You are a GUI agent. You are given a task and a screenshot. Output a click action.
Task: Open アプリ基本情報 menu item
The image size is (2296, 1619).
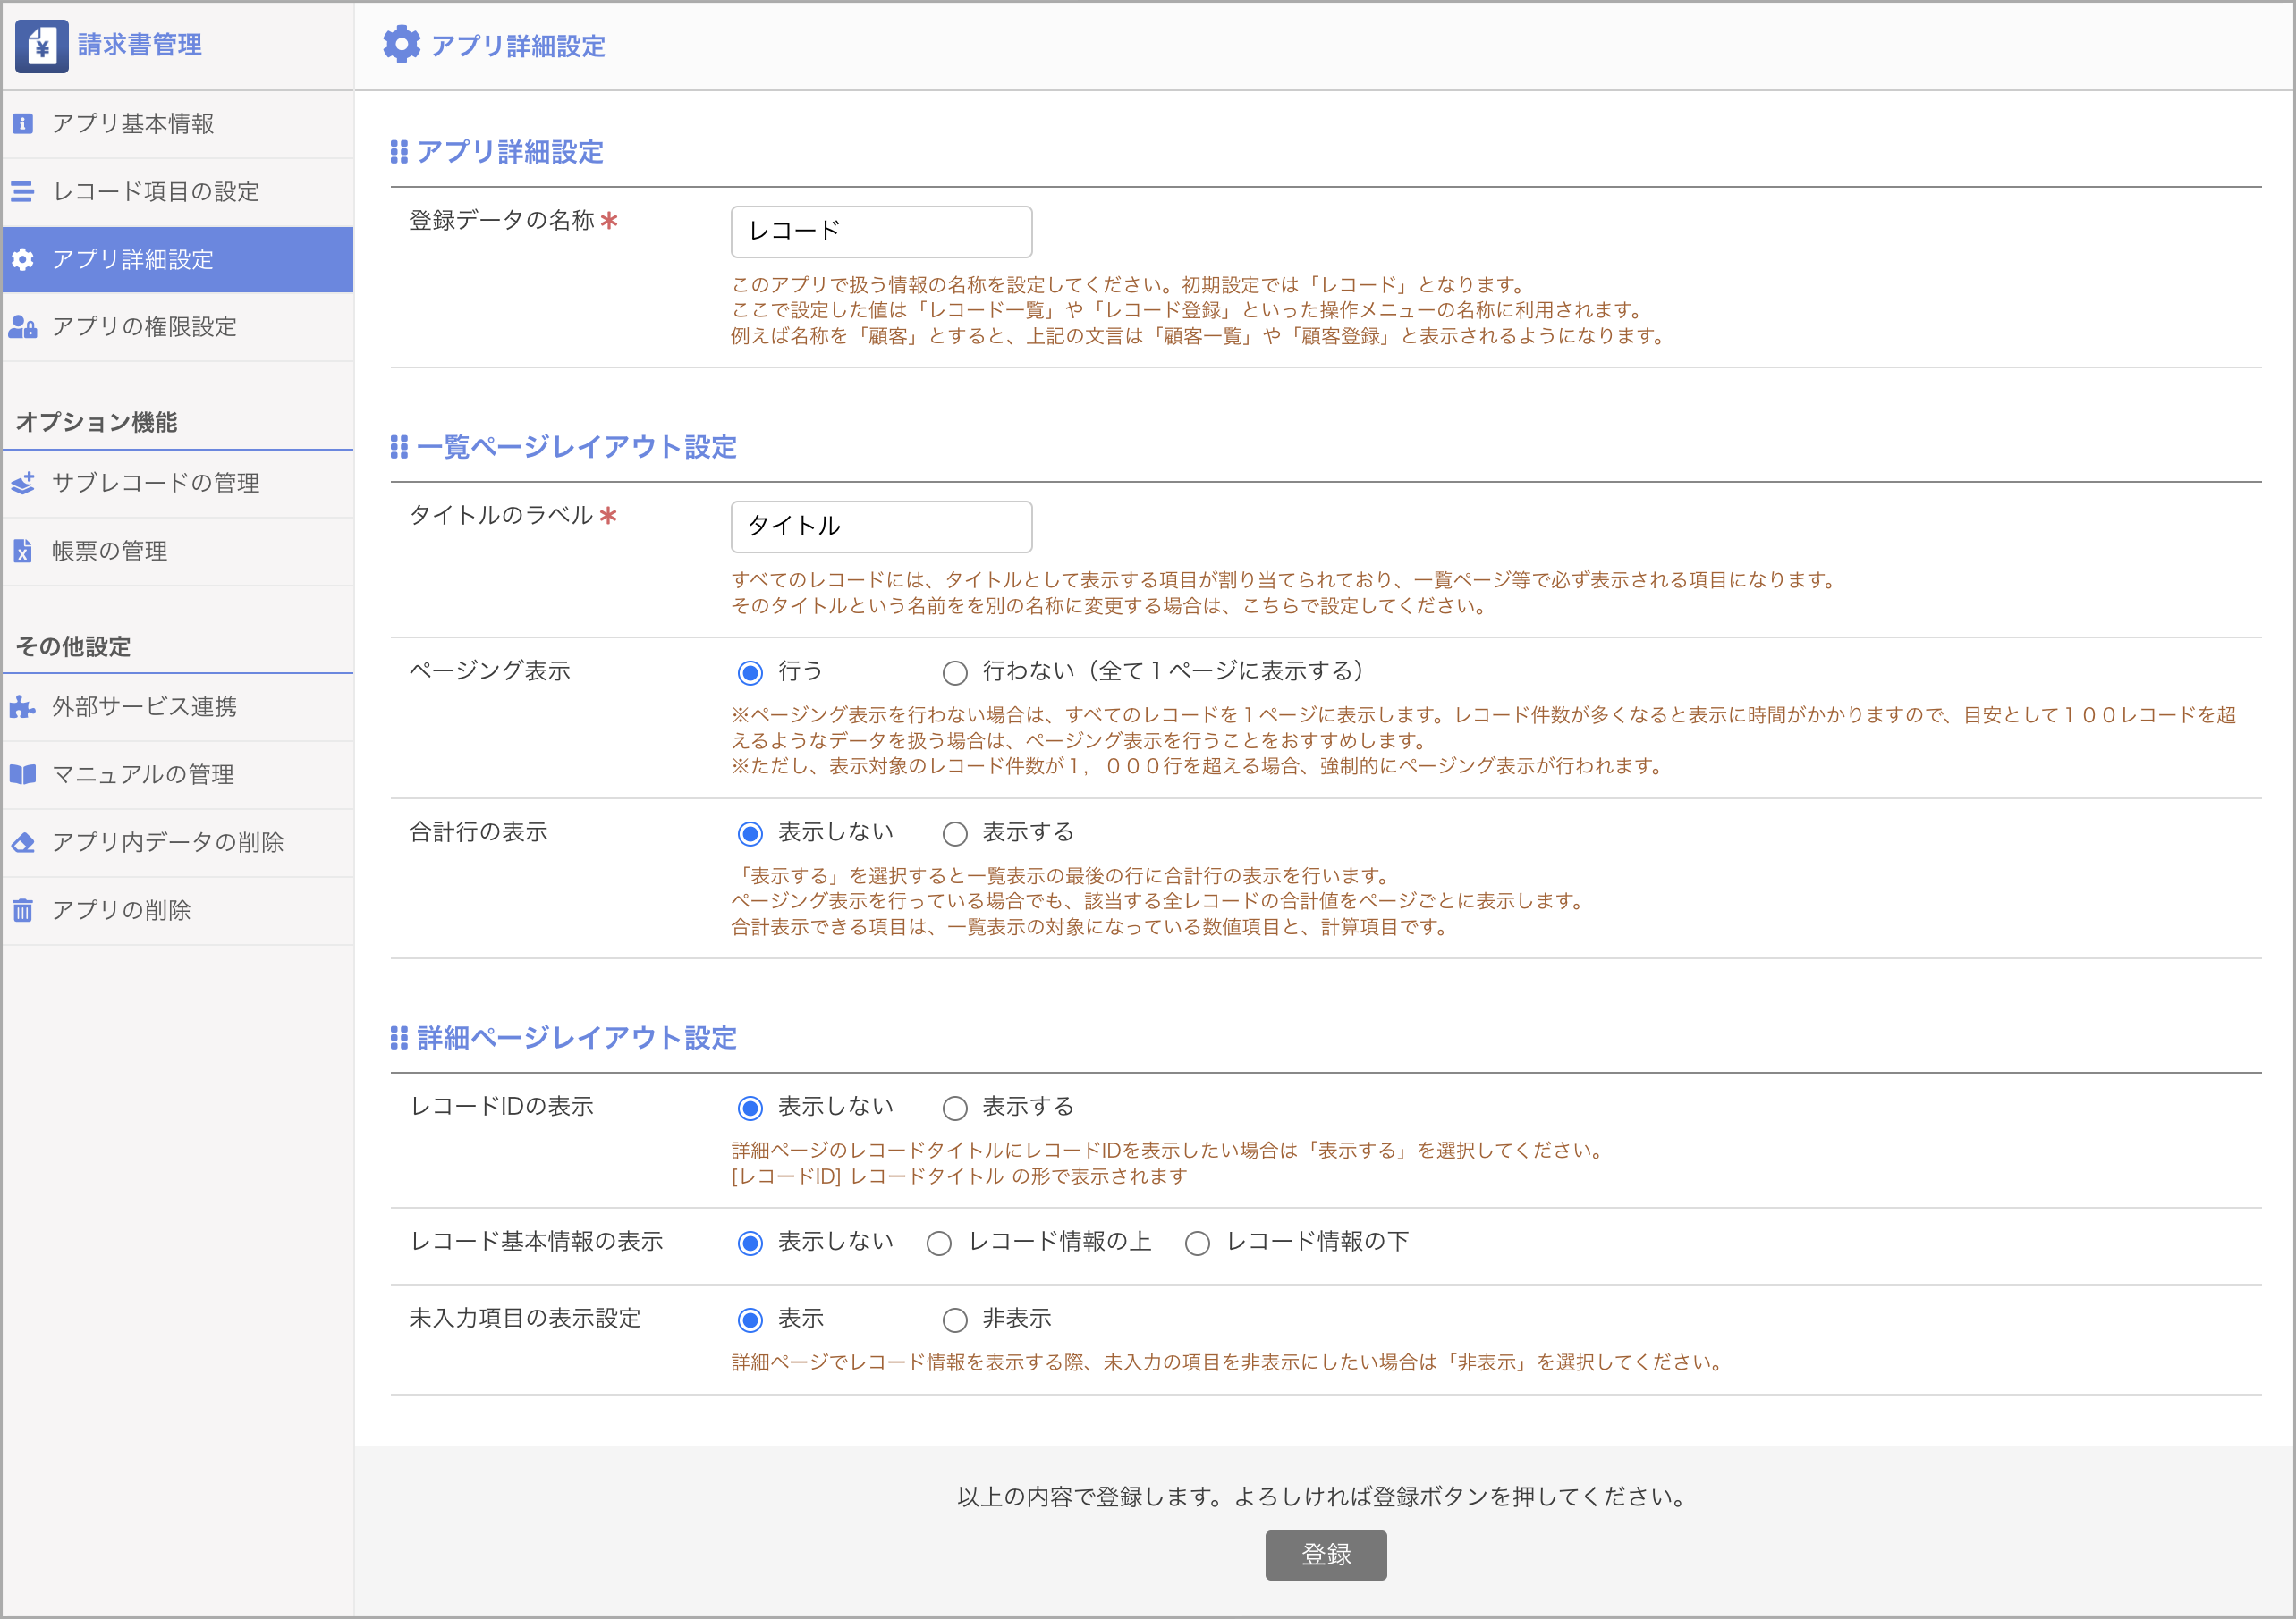pos(178,124)
